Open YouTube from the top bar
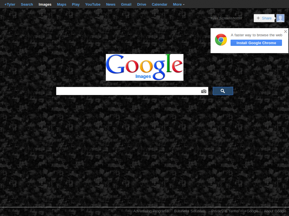 [93, 4]
